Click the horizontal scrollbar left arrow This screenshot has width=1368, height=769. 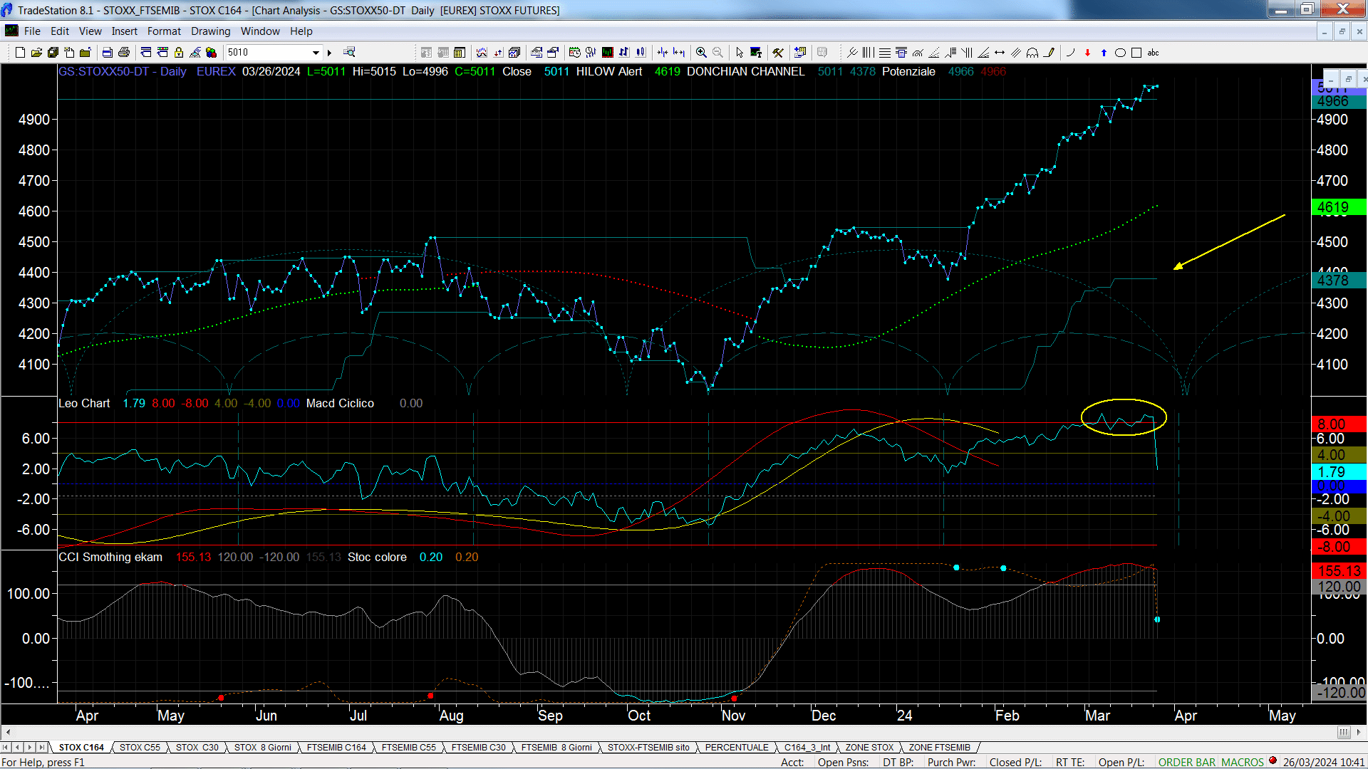(x=8, y=733)
